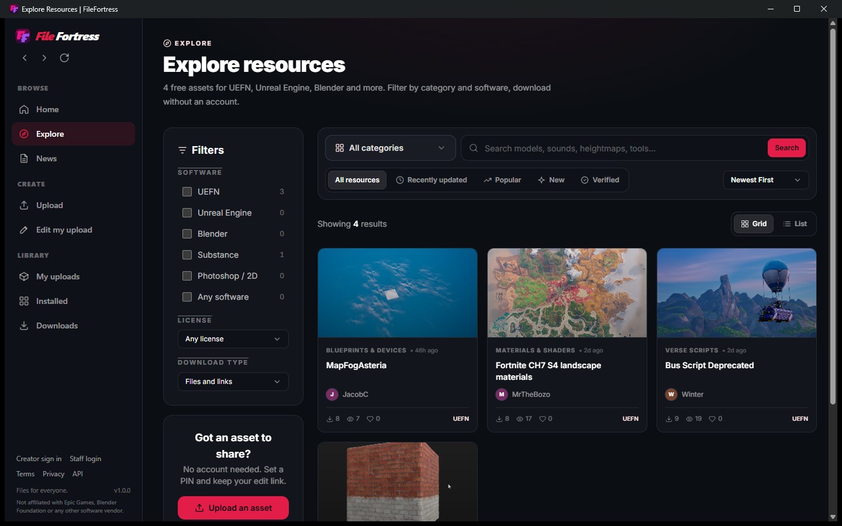Click the views eye icon on Fortnite CH7 S4 card
This screenshot has height=526, width=842.
click(x=520, y=418)
